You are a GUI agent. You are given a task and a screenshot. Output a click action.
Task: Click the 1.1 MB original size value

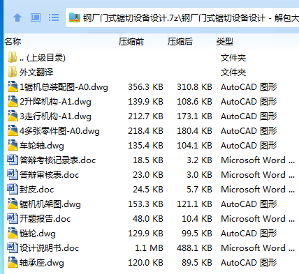(149, 248)
